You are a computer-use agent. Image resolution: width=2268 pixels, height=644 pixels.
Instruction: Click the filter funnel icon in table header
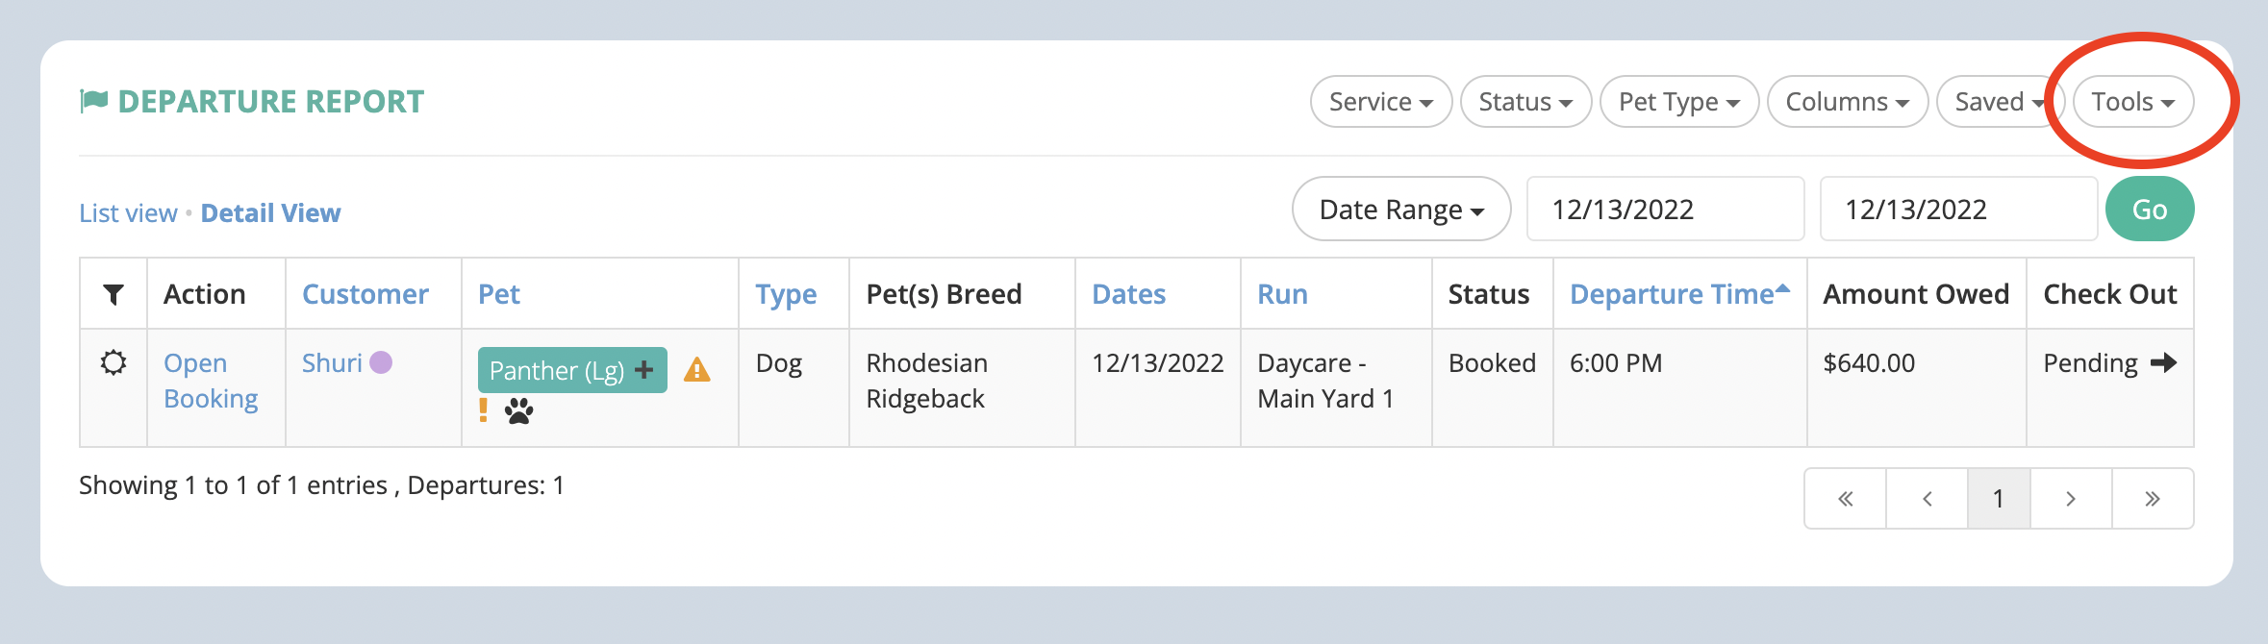(x=113, y=294)
